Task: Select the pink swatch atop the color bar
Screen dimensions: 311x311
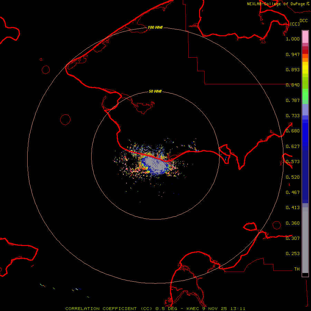Action: (x=305, y=36)
